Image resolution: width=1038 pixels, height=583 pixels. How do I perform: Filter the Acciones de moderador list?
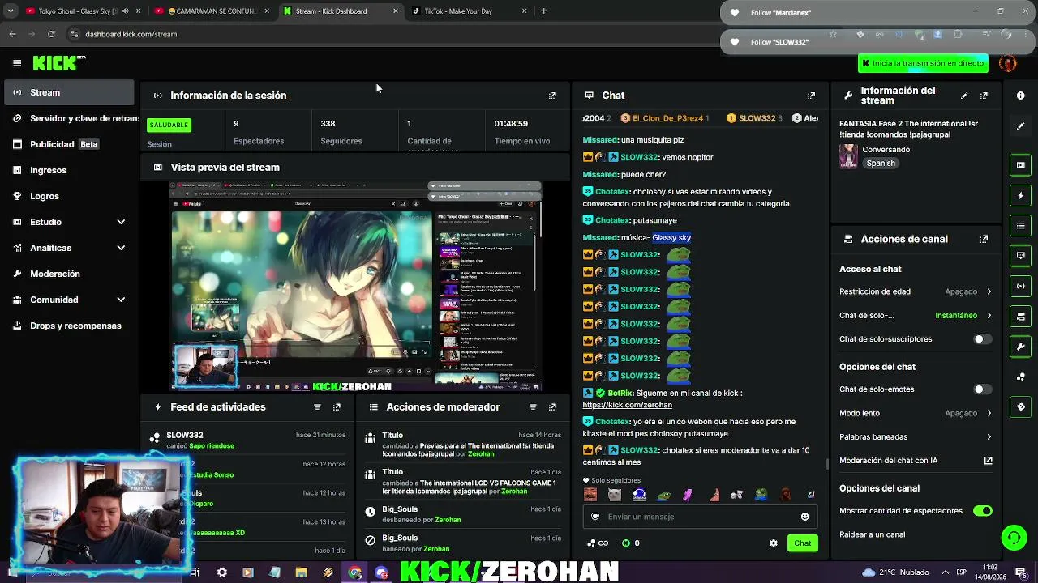[x=533, y=407]
